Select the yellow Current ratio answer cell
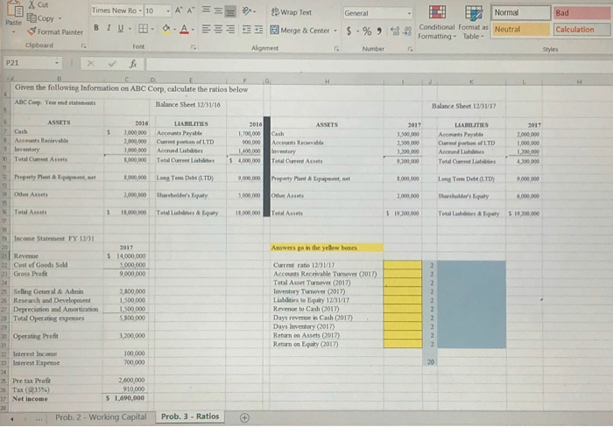 click(x=403, y=265)
